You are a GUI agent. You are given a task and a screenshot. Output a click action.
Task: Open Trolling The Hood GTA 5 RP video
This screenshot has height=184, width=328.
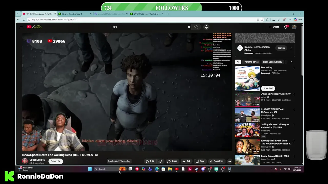tap(247, 130)
